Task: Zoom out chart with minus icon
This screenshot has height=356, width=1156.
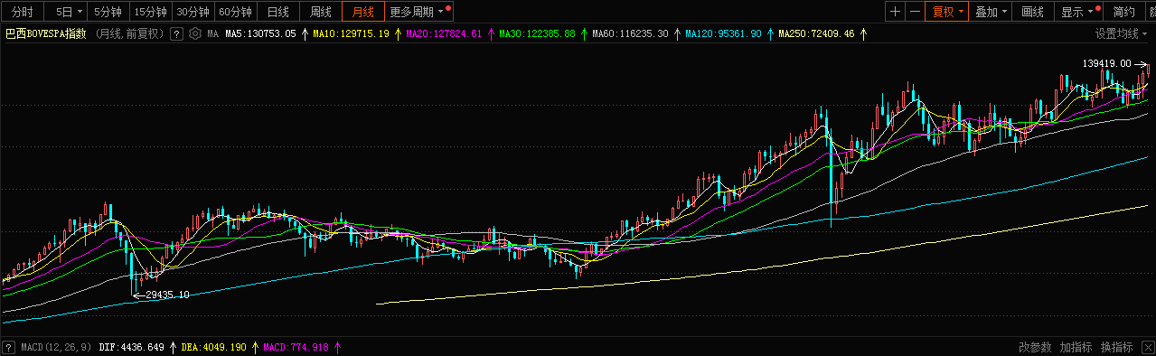Action: click(916, 12)
